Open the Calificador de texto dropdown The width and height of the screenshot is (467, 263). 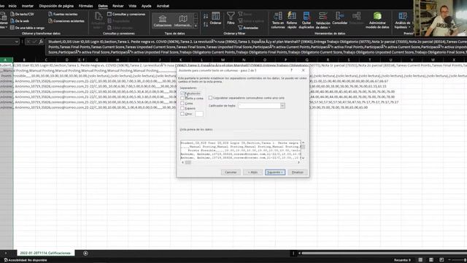pos(282,106)
